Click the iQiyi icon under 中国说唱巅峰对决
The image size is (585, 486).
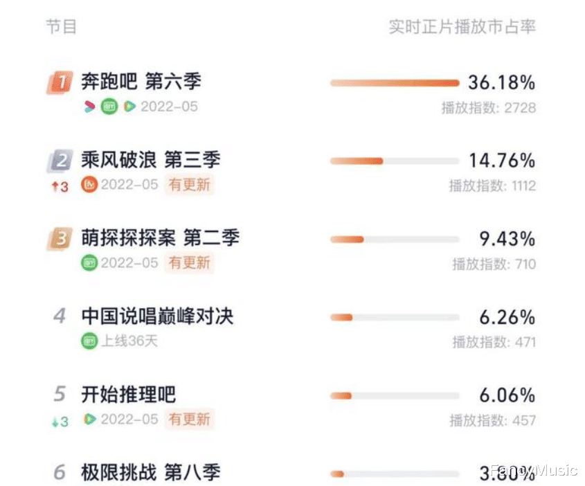89,341
